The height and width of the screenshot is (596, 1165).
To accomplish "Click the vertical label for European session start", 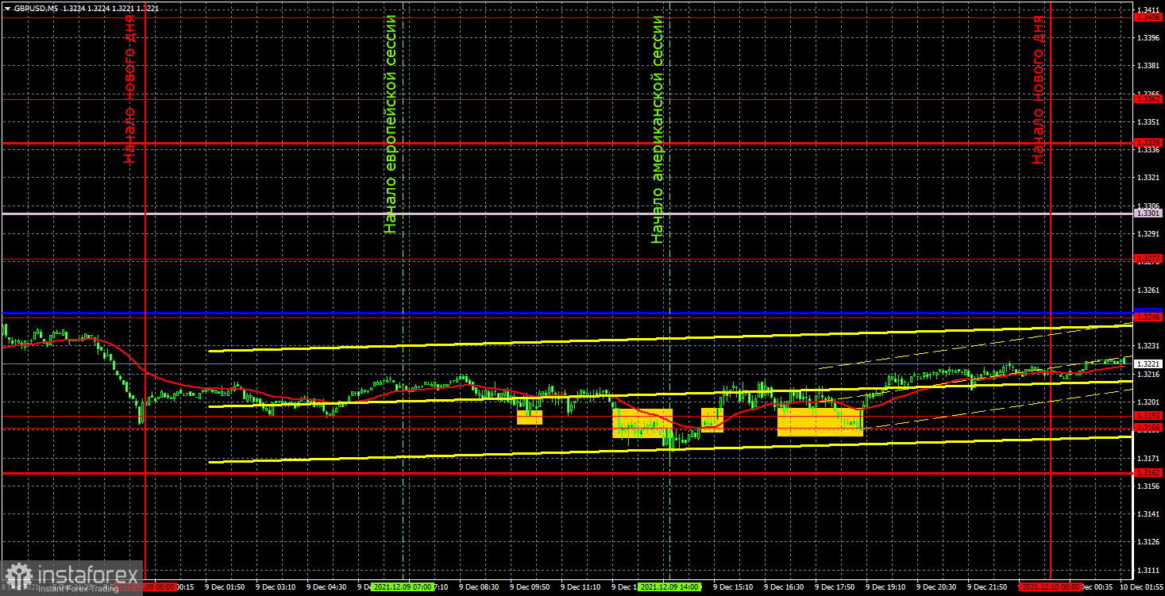I will point(389,124).
